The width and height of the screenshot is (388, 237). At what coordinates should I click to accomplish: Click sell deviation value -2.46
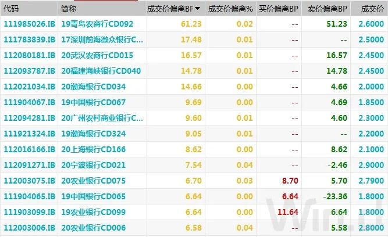point(337,165)
